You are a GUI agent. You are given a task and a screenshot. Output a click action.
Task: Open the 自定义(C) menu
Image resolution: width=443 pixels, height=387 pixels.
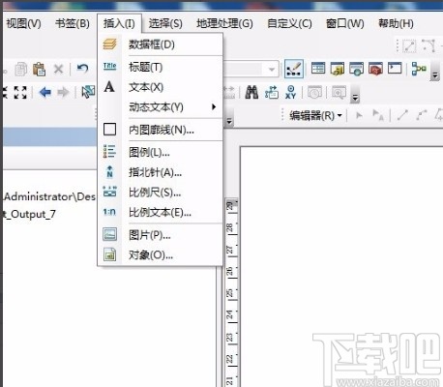pos(289,23)
